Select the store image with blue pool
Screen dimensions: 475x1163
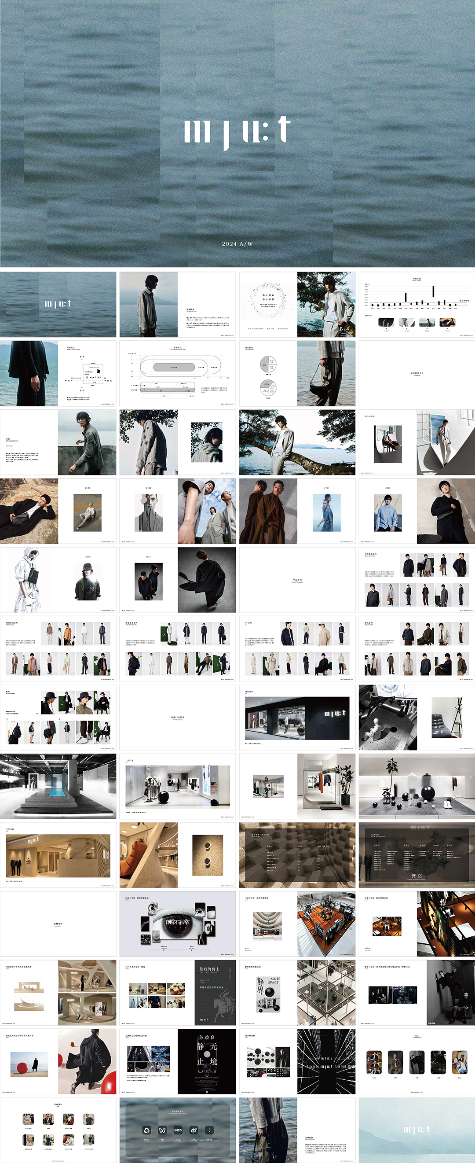(x=58, y=786)
